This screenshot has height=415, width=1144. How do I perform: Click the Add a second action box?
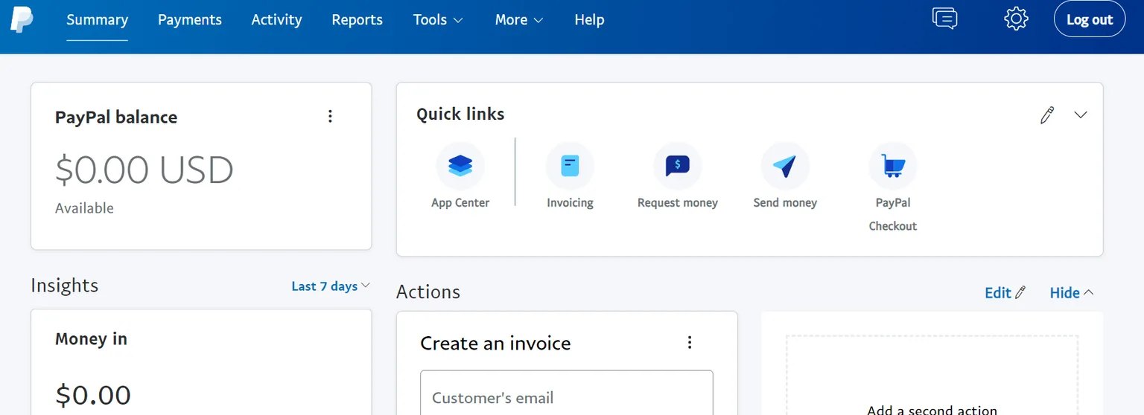tap(932, 376)
